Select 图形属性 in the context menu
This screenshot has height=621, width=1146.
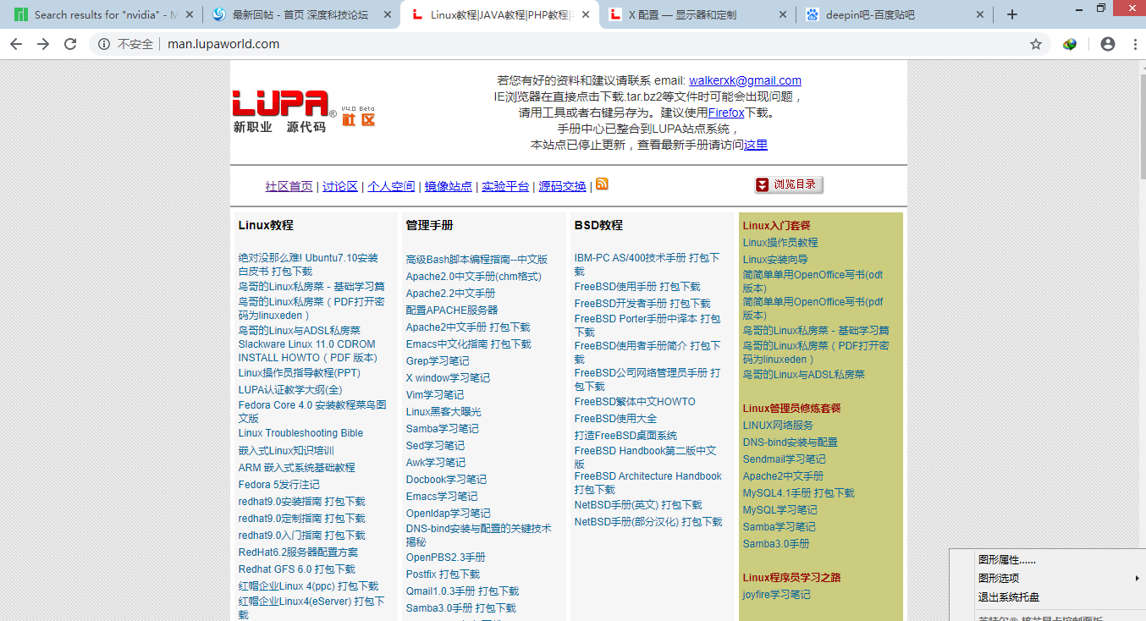(1007, 560)
